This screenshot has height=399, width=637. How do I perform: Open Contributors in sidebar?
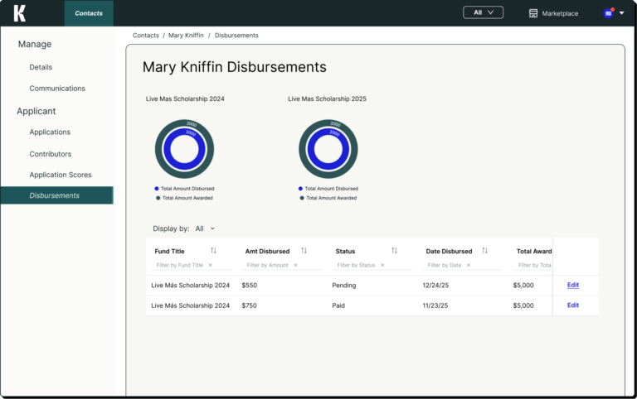[51, 154]
